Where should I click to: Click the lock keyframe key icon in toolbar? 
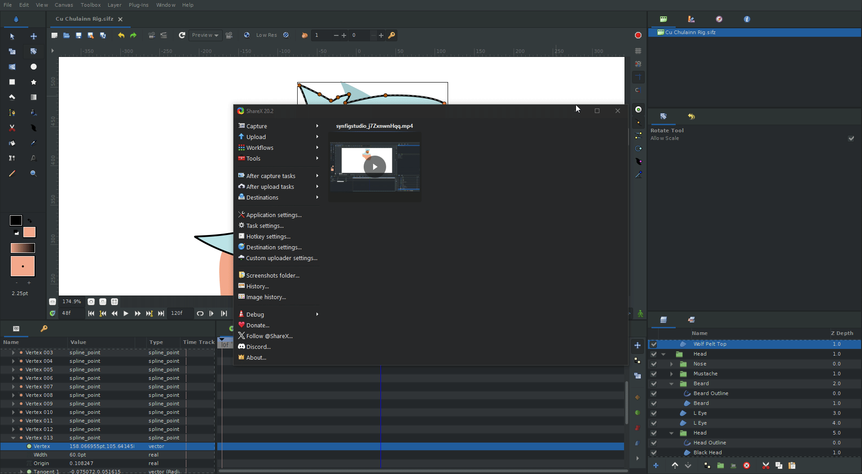(x=391, y=35)
